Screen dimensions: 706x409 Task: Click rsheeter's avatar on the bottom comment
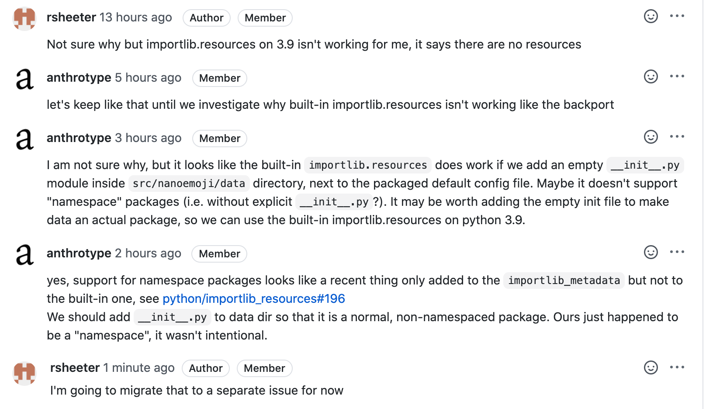(x=24, y=374)
